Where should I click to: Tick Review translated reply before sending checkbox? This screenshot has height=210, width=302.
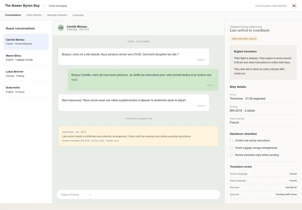[232, 155]
